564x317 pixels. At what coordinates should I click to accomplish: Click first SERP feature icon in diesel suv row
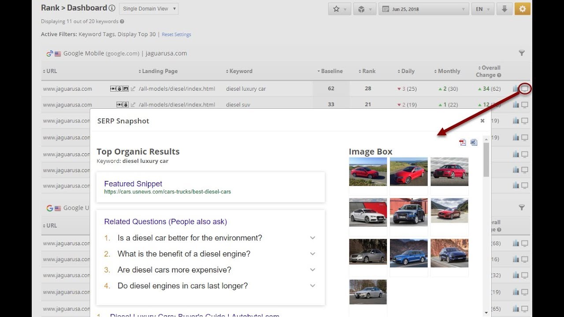(x=119, y=105)
